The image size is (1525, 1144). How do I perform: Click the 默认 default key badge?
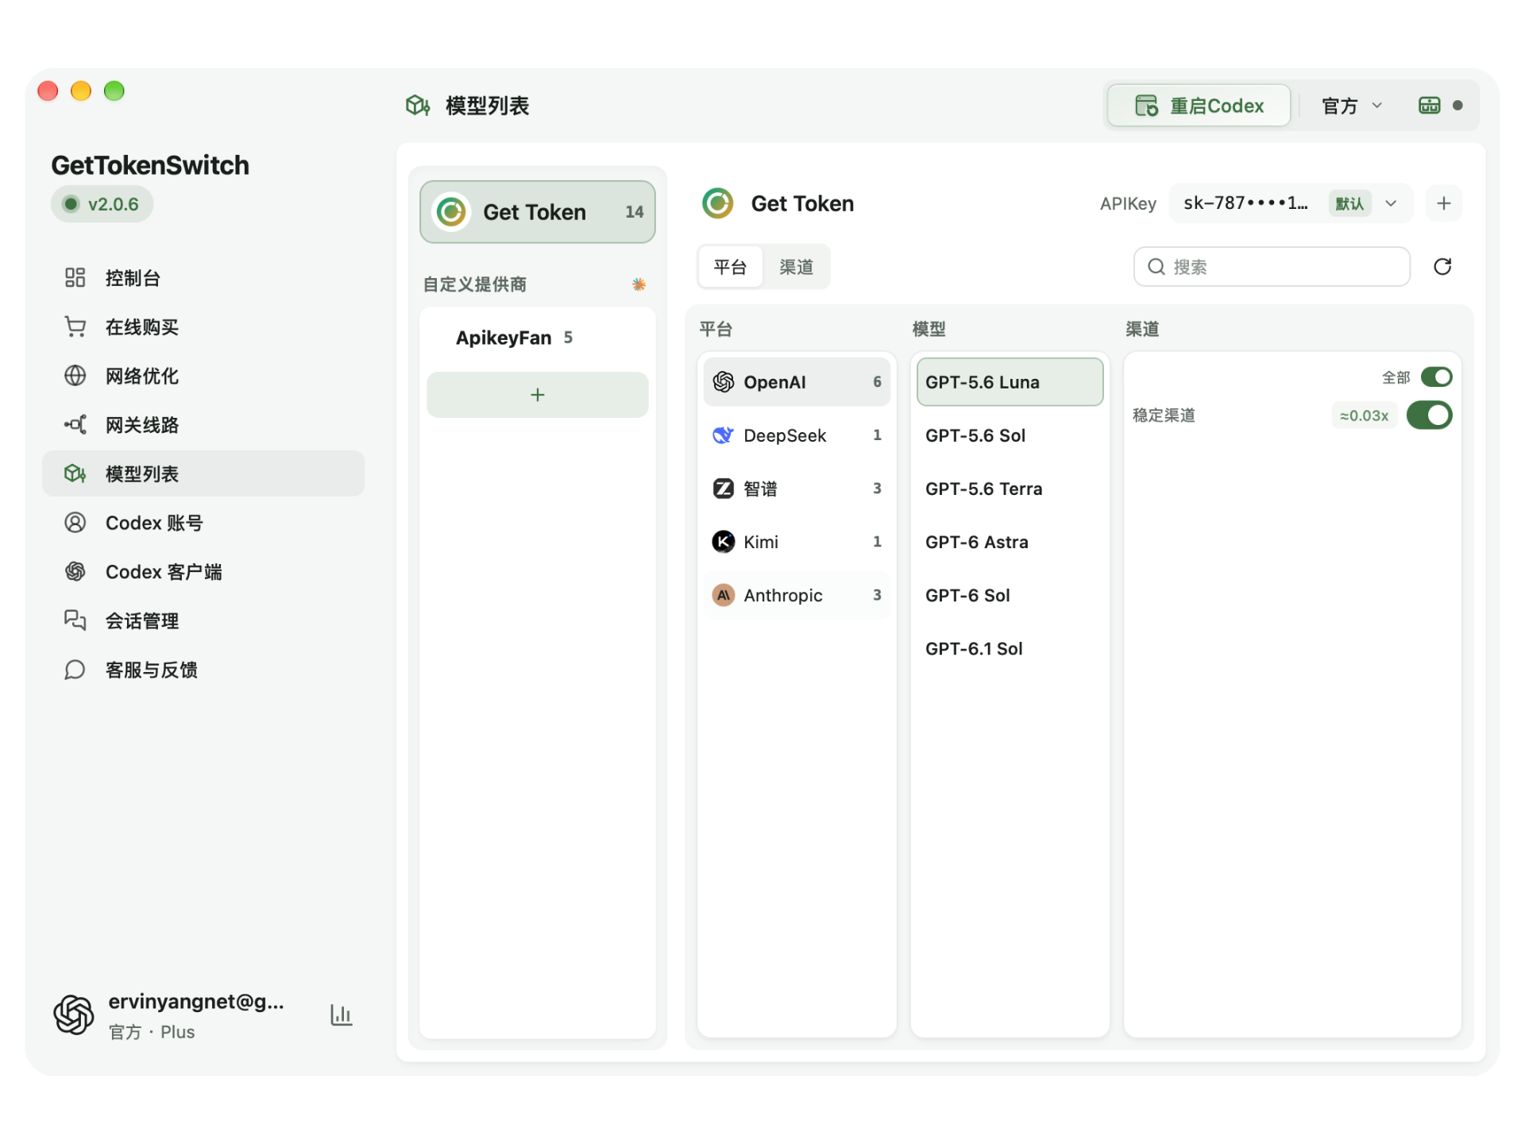(1349, 203)
